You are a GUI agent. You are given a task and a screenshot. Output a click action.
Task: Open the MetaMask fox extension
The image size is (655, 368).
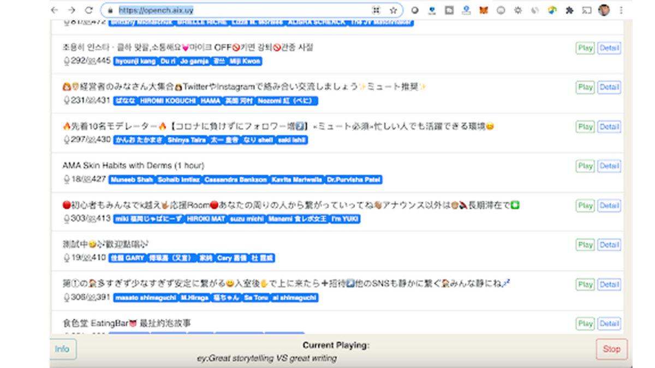tap(483, 10)
